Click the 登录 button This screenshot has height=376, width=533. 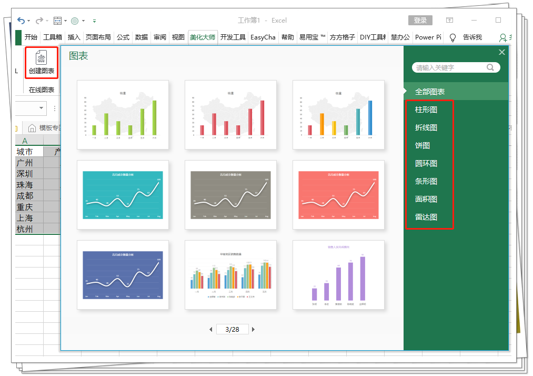pyautogui.click(x=419, y=20)
